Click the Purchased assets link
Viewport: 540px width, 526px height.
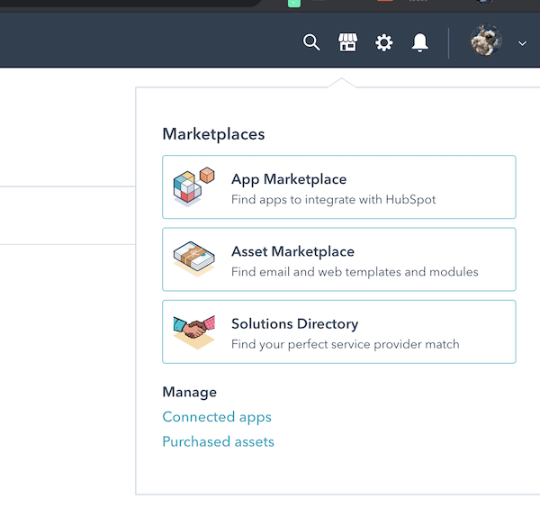point(219,441)
